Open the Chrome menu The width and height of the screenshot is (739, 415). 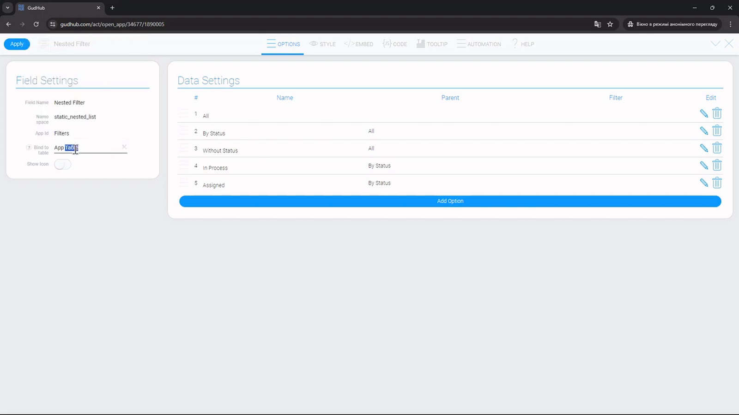[730, 24]
